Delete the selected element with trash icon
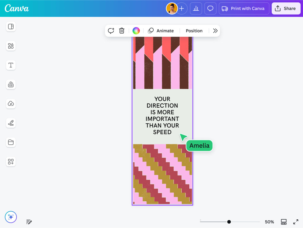Image resolution: width=303 pixels, height=228 pixels. point(122,31)
